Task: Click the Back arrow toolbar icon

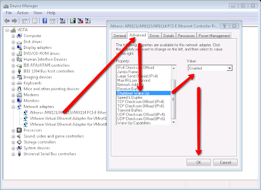Action: pos(7,21)
